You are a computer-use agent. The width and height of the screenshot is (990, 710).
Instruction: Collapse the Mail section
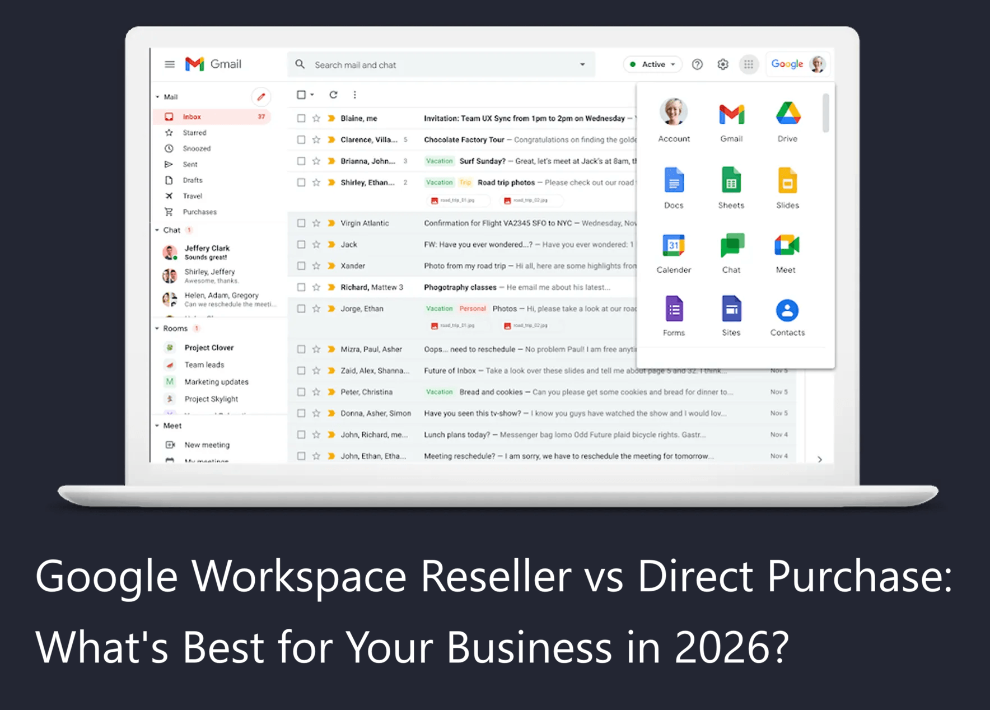coord(157,97)
